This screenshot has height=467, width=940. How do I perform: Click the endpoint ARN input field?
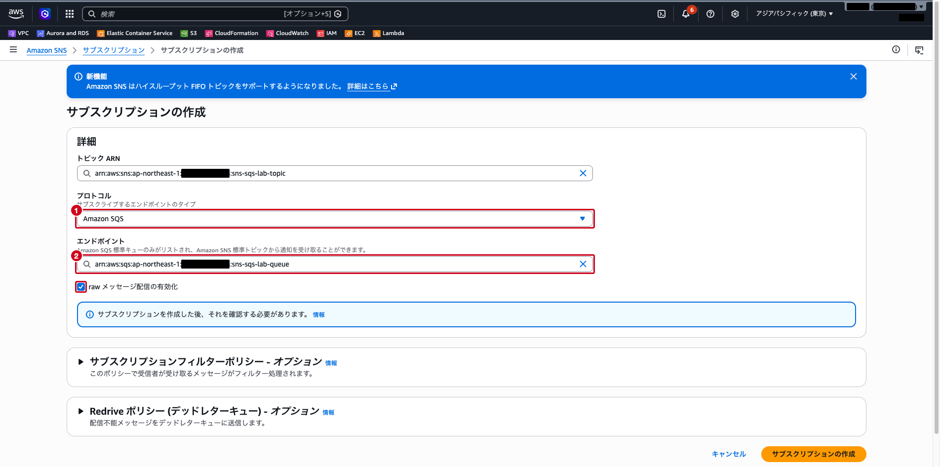(x=335, y=264)
